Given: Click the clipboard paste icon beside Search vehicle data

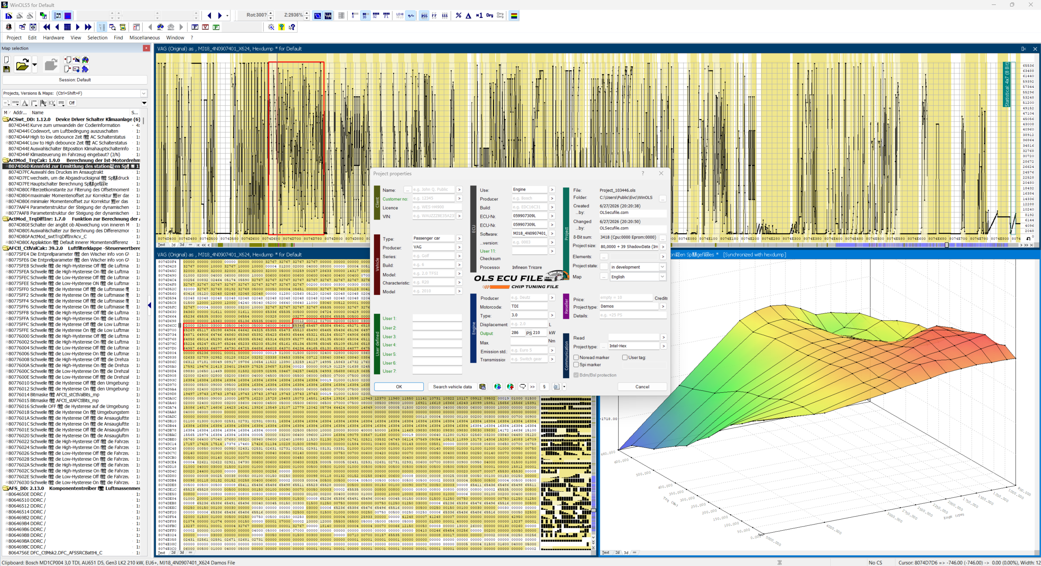Looking at the screenshot, I should pyautogui.click(x=482, y=387).
